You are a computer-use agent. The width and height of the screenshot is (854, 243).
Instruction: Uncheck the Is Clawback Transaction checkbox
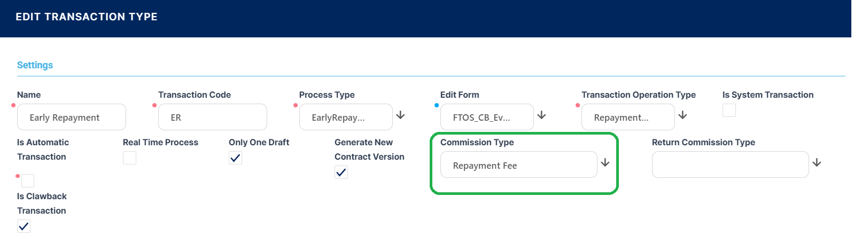[24, 226]
